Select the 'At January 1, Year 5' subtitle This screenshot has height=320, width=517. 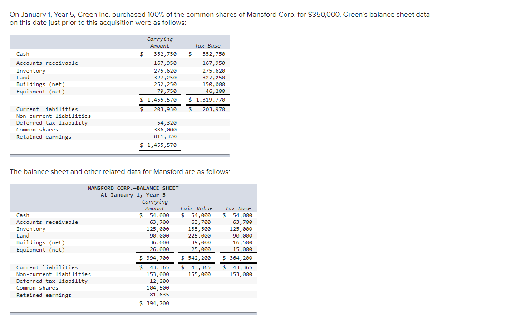point(133,195)
